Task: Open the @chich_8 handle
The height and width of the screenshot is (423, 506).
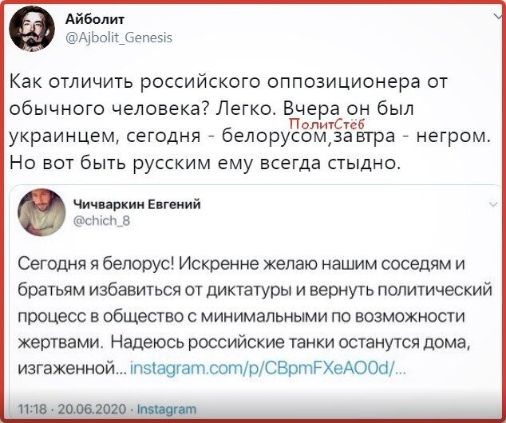Action: tap(102, 221)
